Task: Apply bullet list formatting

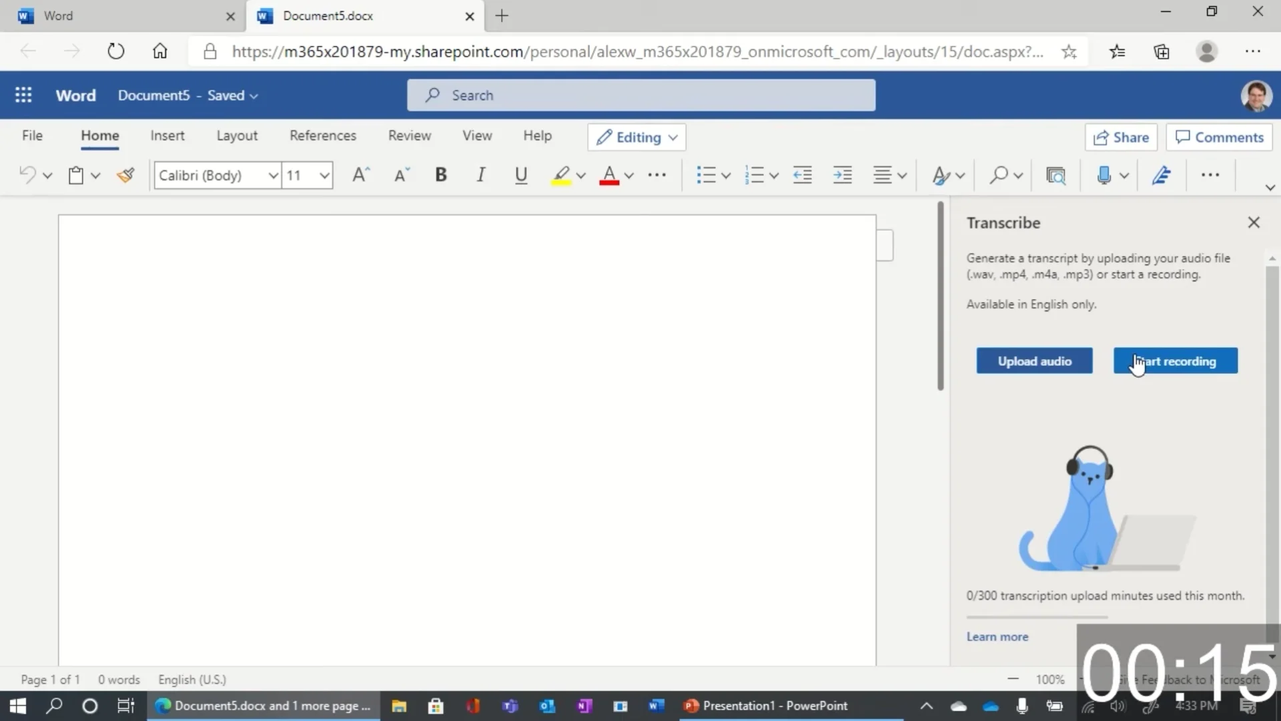Action: coord(706,175)
